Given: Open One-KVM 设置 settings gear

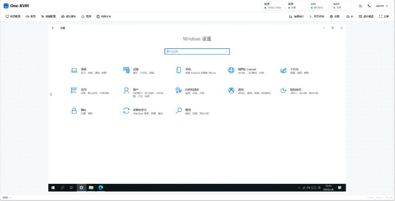Looking at the screenshot, I should (x=335, y=16).
